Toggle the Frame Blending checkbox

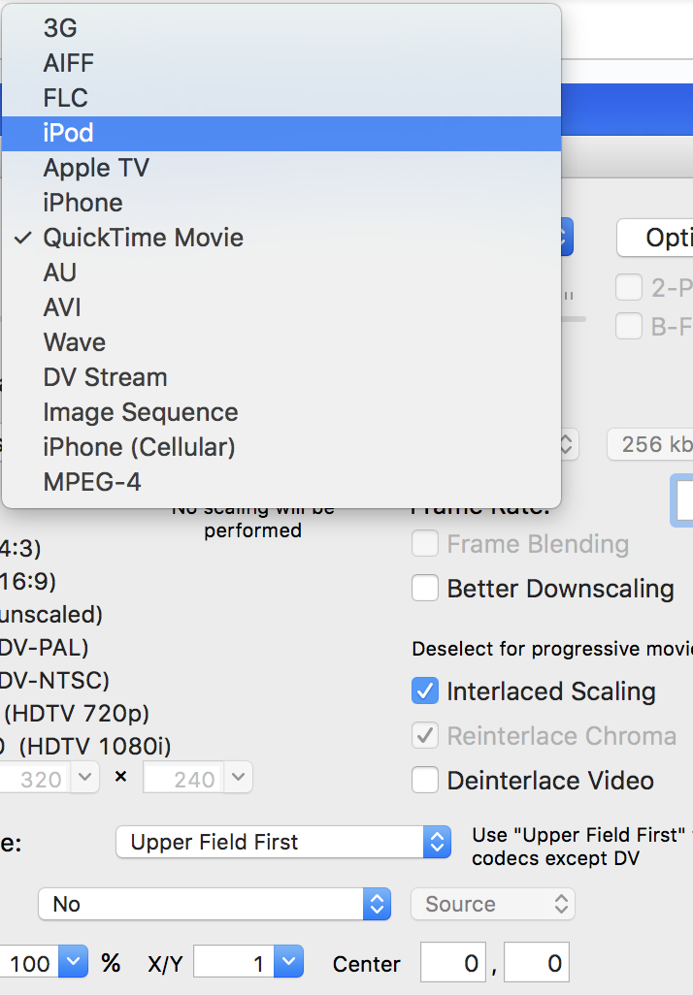point(425,544)
